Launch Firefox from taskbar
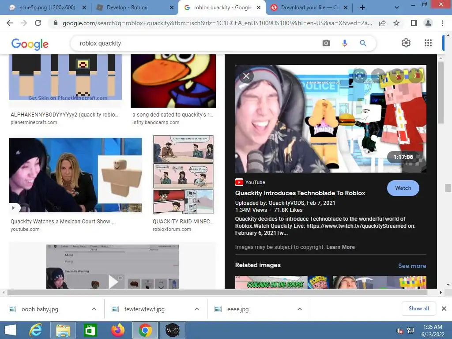This screenshot has width=452, height=339. pyautogui.click(x=117, y=330)
